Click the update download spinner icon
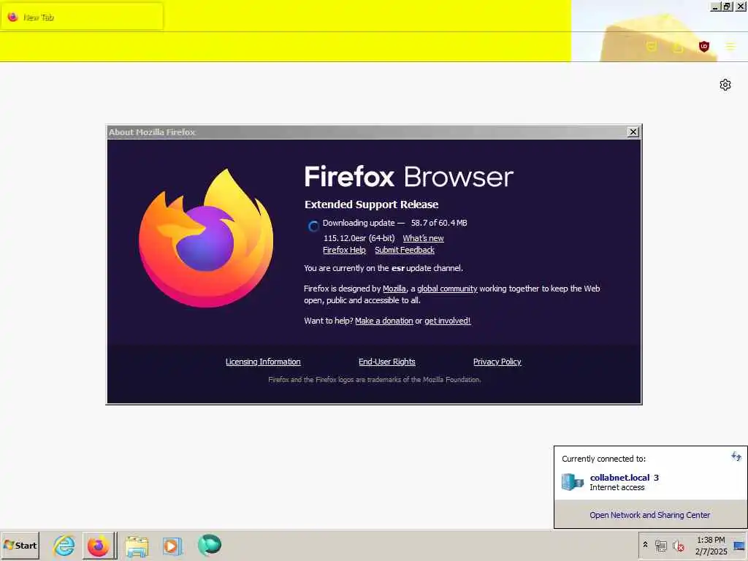The height and width of the screenshot is (561, 748). click(313, 226)
